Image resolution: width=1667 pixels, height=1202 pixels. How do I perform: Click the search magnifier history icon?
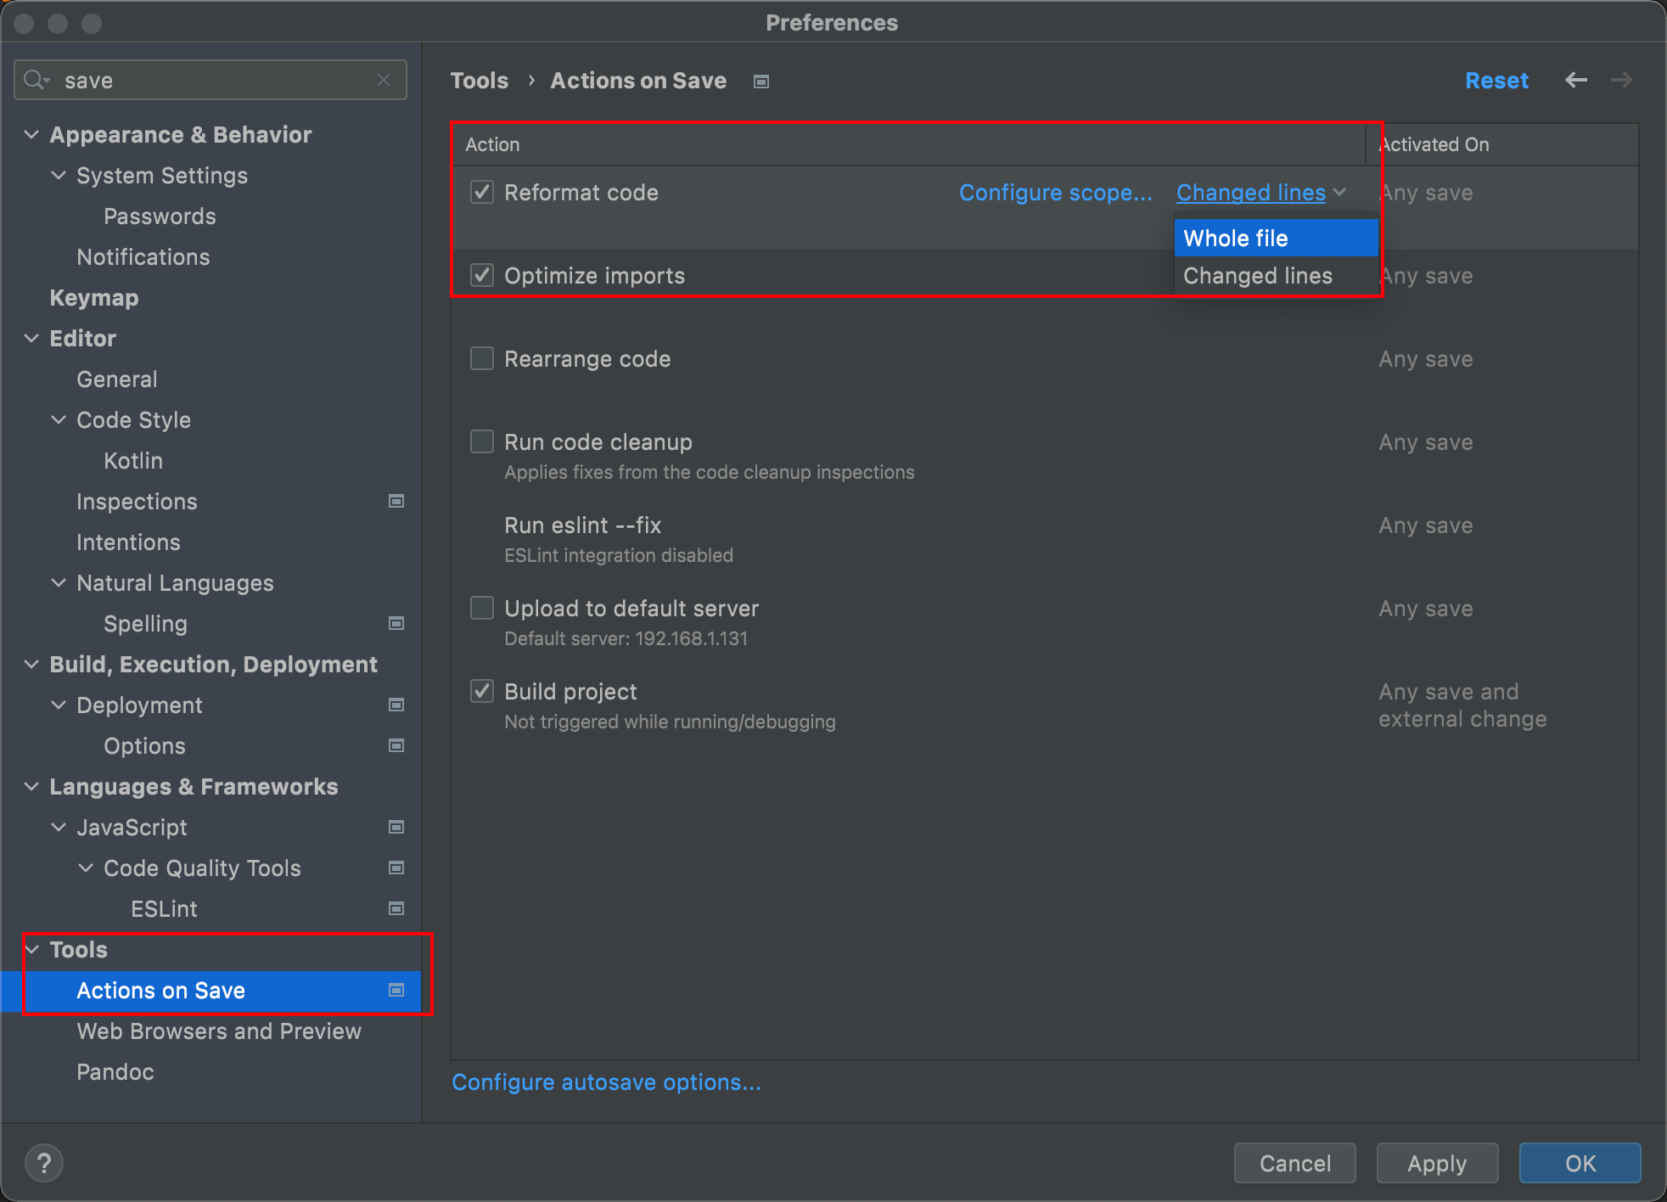[37, 80]
